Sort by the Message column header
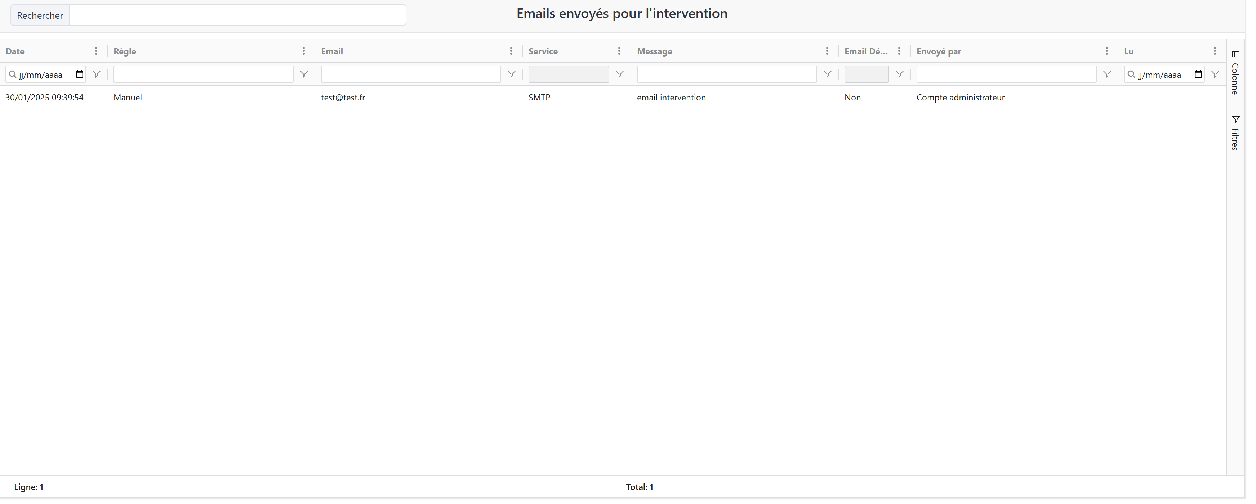Screen dimensions: 1256x504 click(654, 51)
